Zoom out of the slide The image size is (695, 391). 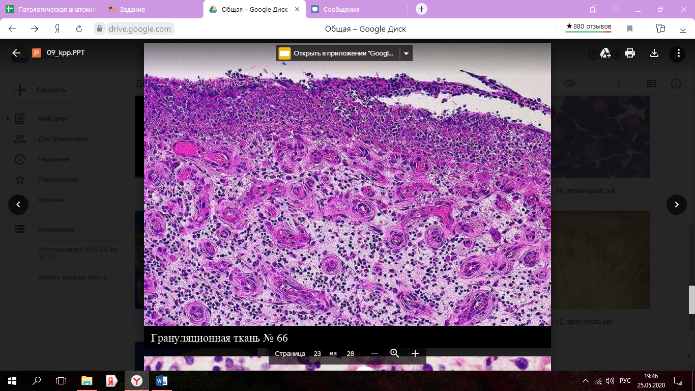[374, 353]
